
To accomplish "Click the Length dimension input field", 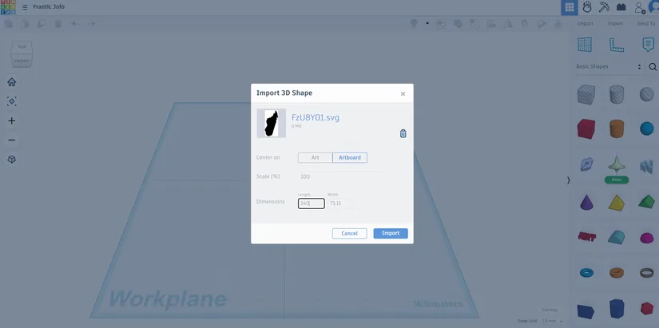I will (311, 204).
